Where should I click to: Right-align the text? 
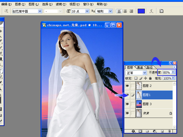[131, 11]
